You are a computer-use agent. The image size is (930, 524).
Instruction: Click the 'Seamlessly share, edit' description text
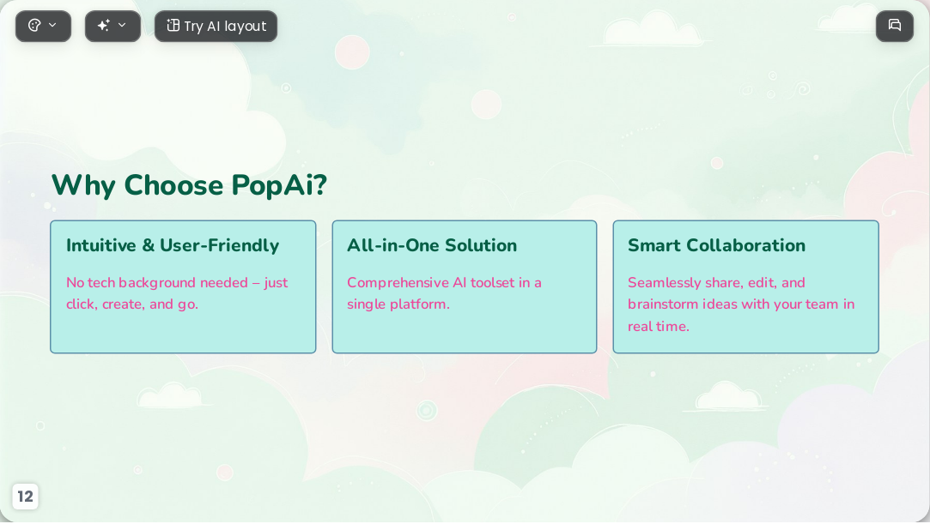[741, 304]
